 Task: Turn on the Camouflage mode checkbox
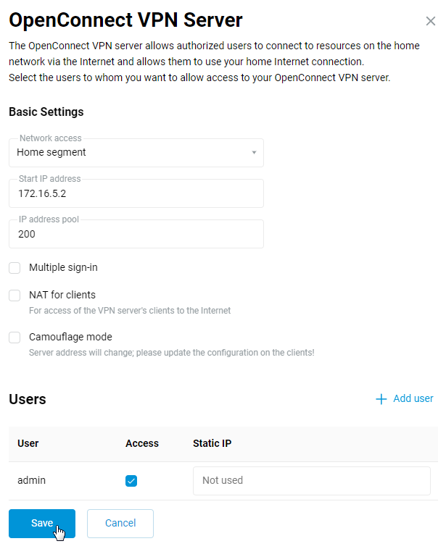pos(15,338)
